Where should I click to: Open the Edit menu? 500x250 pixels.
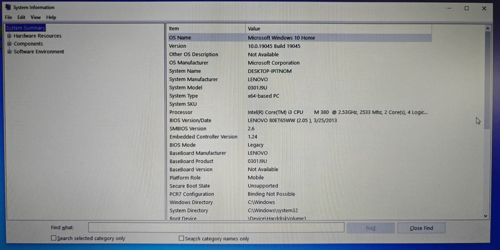click(21, 17)
